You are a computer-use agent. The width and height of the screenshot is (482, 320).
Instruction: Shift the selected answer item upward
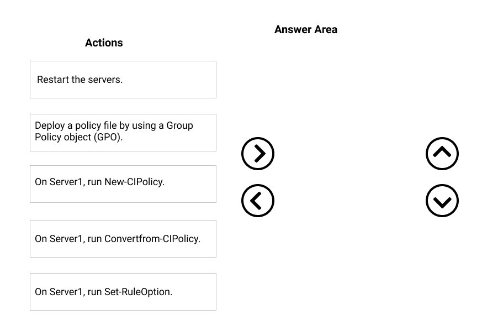click(442, 154)
